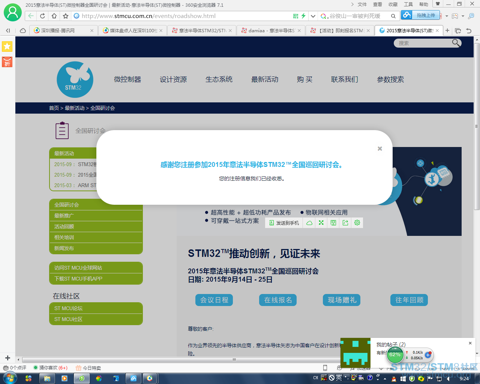The image size is (480, 384).
Task: Click the green fullscreen expand icon
Action: (321, 223)
